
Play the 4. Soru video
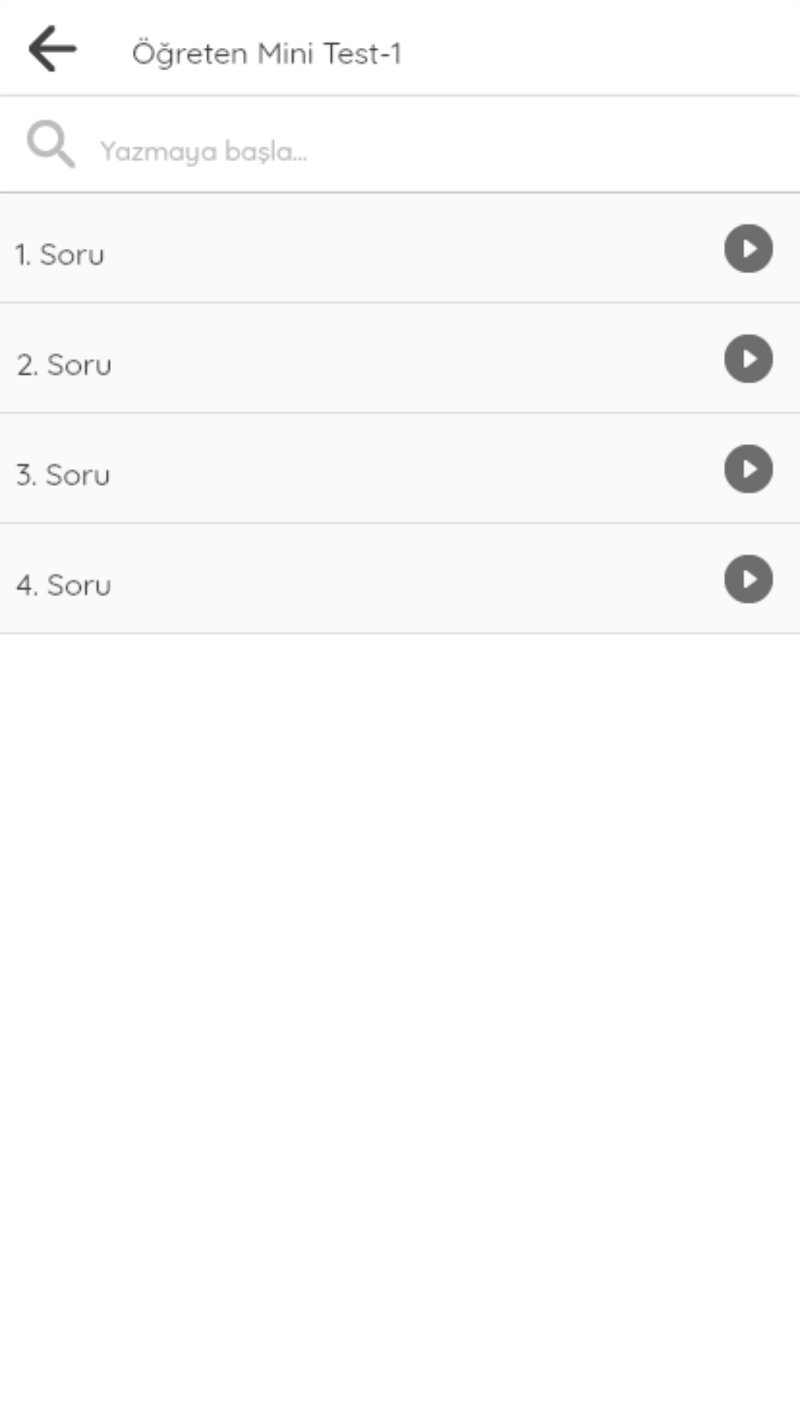(748, 579)
